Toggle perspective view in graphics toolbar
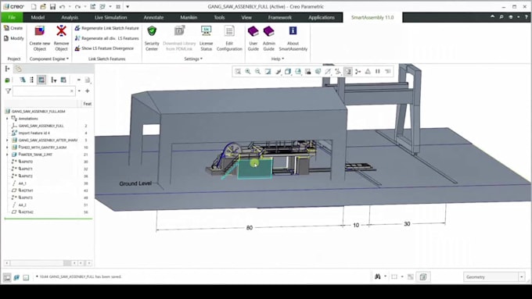This screenshot has height=299, width=532. [x=318, y=72]
